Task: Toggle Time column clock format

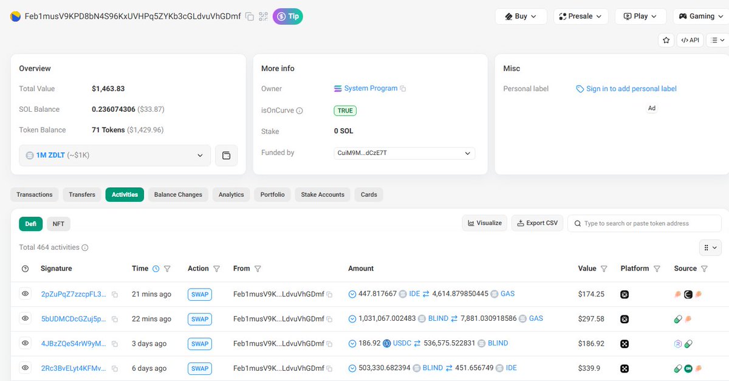Action: coord(156,269)
